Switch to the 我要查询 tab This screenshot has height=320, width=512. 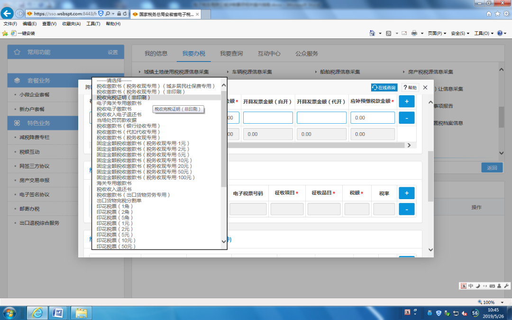pyautogui.click(x=231, y=54)
